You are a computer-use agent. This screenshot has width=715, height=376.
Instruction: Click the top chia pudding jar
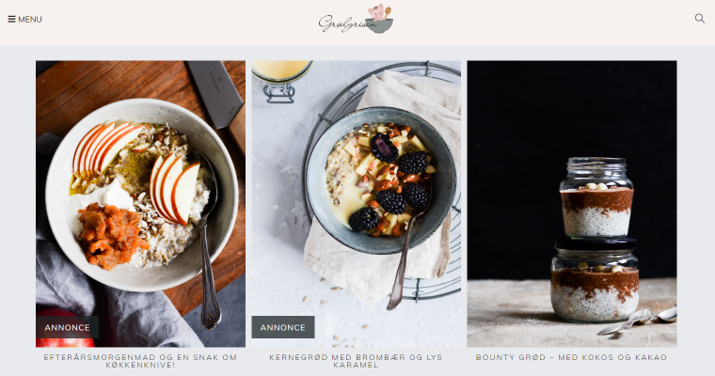tap(596, 196)
